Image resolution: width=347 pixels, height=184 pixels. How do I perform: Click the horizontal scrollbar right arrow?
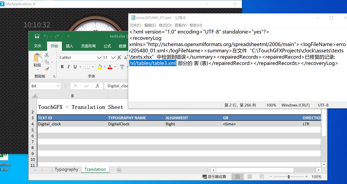click(319, 170)
